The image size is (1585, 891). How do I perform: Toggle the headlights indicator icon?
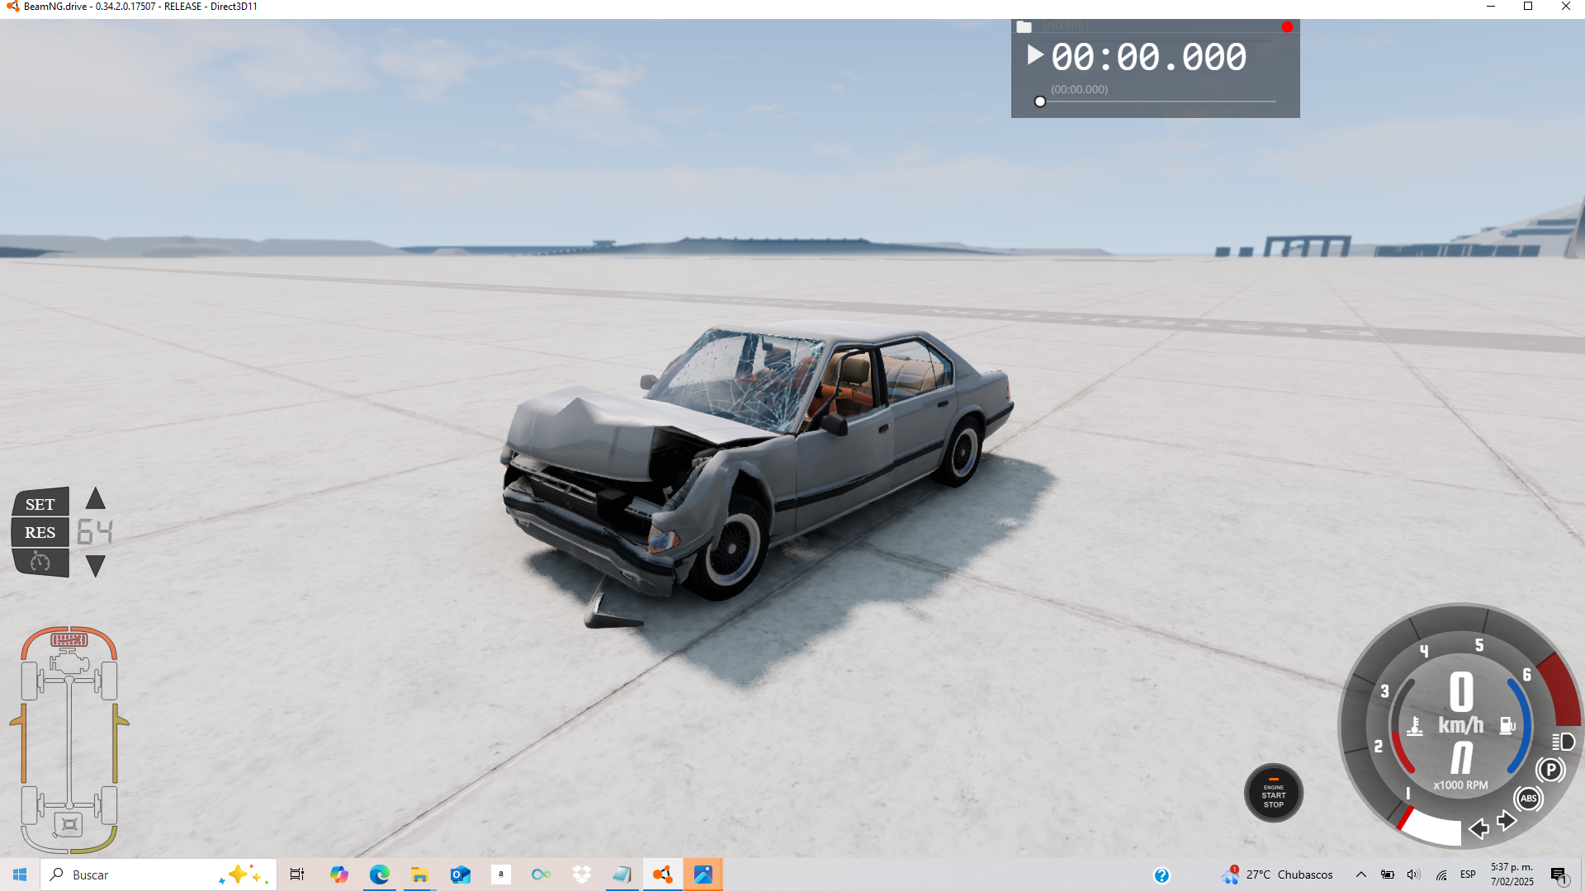(x=1563, y=742)
